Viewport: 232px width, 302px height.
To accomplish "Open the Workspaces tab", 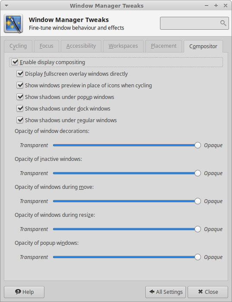I will click(123, 46).
